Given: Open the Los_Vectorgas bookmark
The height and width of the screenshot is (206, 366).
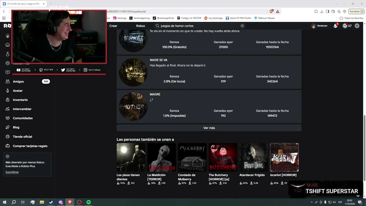Looking at the screenshot, I should pyautogui.click(x=213, y=18).
